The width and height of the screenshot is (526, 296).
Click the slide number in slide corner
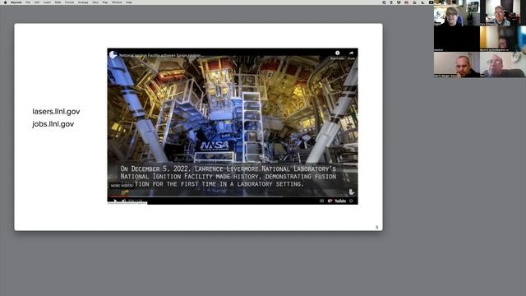(376, 227)
